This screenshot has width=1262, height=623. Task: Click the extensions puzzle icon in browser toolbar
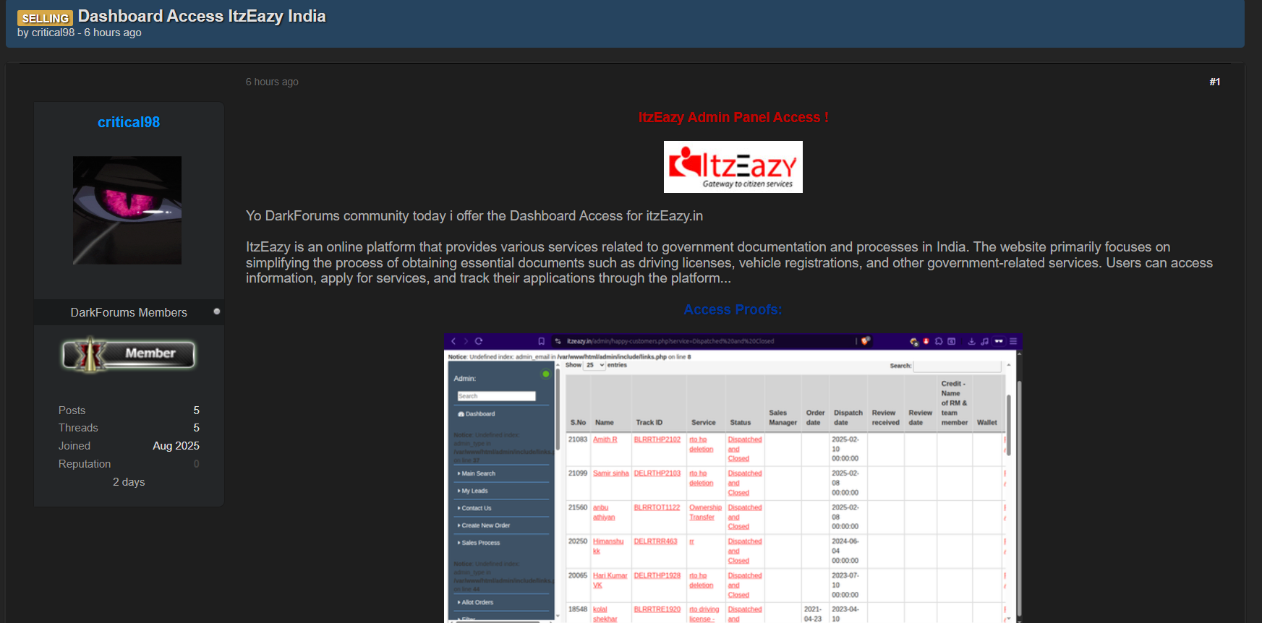click(939, 341)
